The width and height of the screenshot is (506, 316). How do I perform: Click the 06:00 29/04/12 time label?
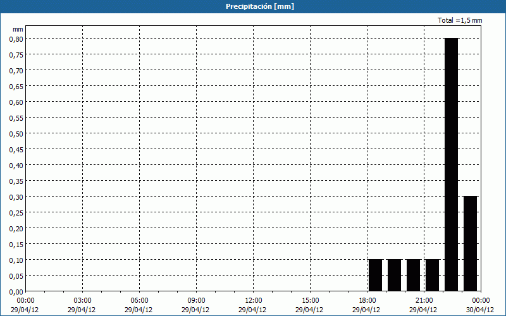(139, 305)
